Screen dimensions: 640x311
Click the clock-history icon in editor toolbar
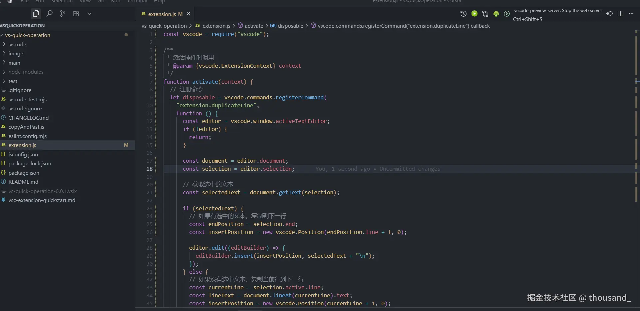463,14
